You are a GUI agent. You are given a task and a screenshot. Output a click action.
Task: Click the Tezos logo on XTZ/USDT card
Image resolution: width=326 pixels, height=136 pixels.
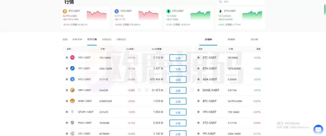(117, 11)
